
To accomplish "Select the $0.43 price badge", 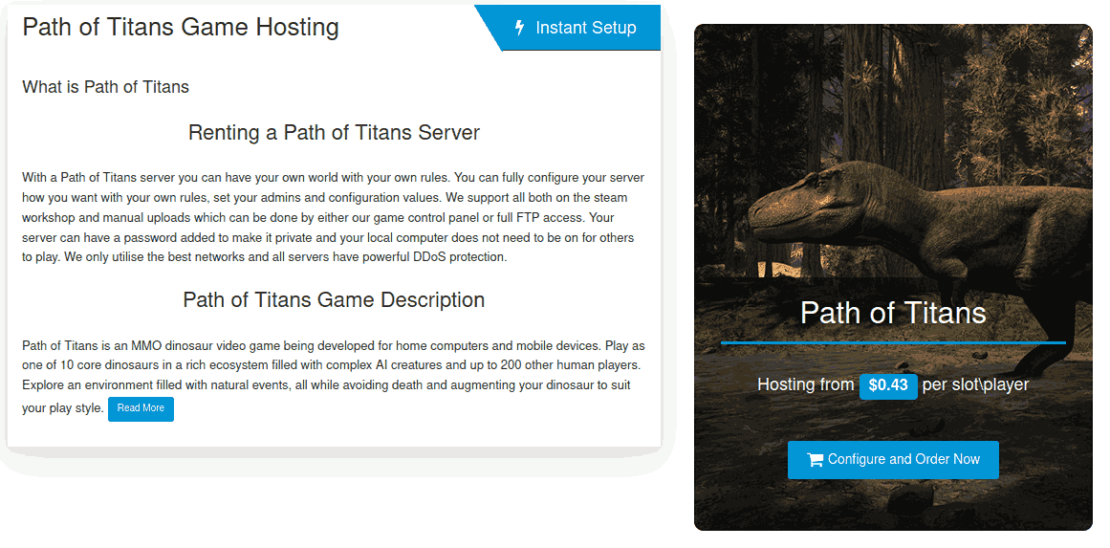I will tap(888, 385).
